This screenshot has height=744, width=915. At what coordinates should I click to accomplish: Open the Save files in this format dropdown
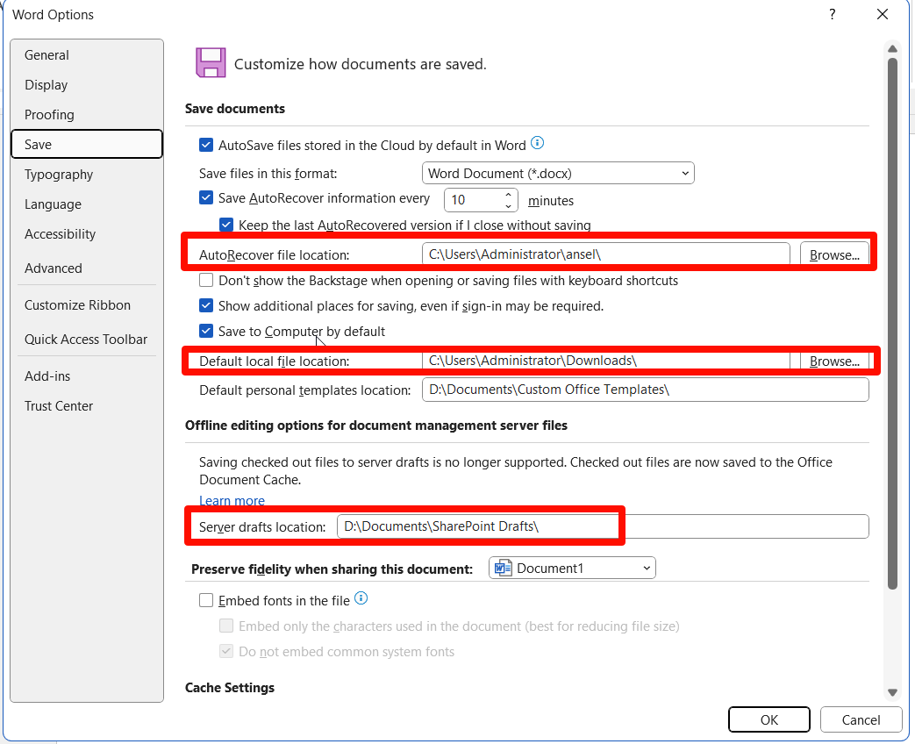pos(558,174)
